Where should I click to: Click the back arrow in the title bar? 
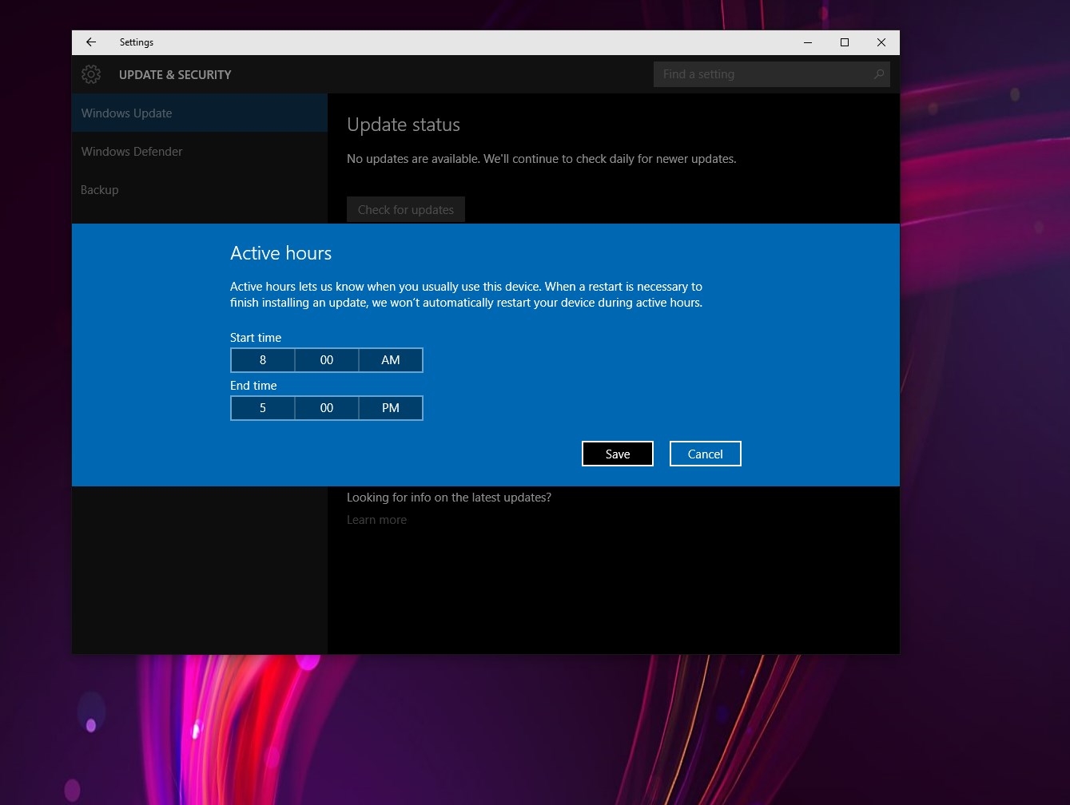[91, 42]
